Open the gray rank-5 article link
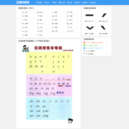129x129 pixels. point(90,54)
